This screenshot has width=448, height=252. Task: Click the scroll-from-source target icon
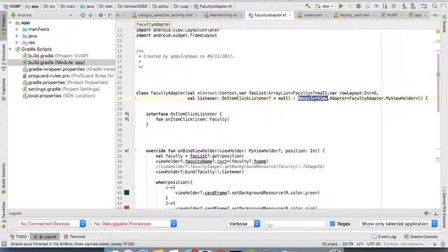coord(83,15)
